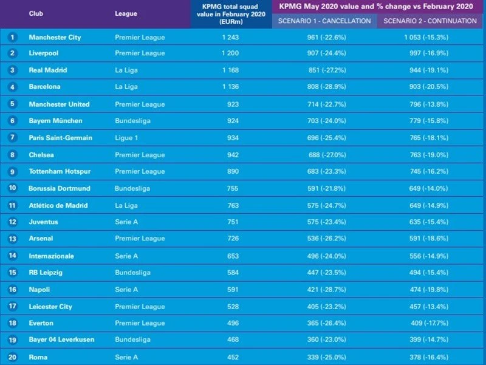The image size is (486, 365).
Task: Switch to Scenario 2 - Continuation header
Action: point(431,21)
